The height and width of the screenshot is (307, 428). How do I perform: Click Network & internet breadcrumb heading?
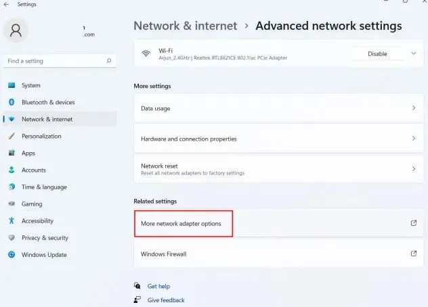pyautogui.click(x=186, y=26)
